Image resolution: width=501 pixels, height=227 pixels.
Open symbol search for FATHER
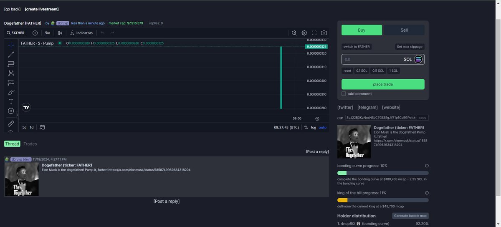tap(16, 33)
